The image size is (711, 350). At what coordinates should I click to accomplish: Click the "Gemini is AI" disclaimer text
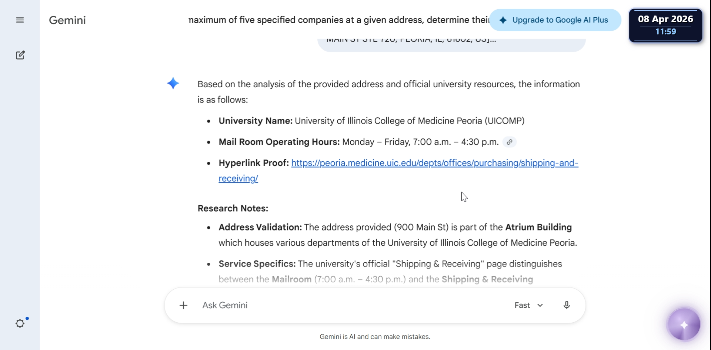(375, 337)
